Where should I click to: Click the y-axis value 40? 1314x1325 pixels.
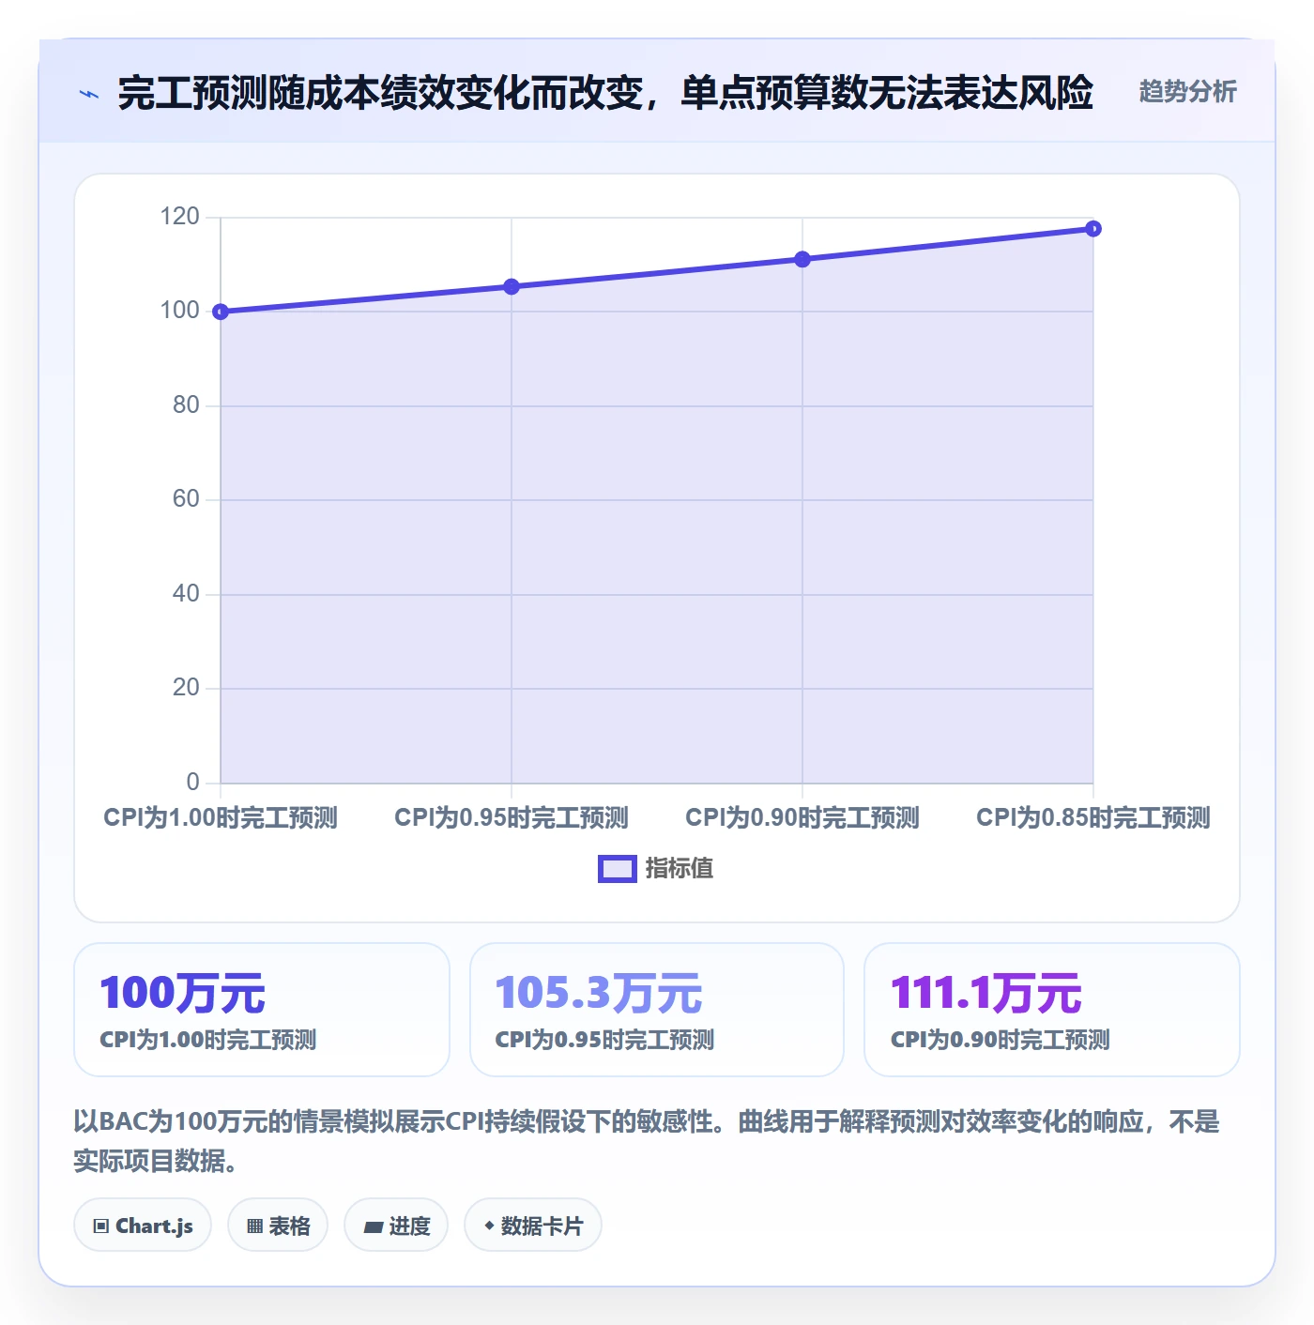pyautogui.click(x=186, y=594)
